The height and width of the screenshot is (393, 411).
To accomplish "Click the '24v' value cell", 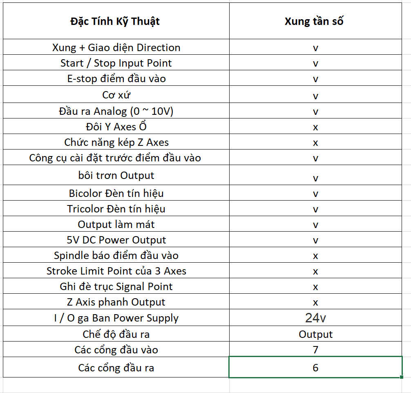I will coord(315,318).
